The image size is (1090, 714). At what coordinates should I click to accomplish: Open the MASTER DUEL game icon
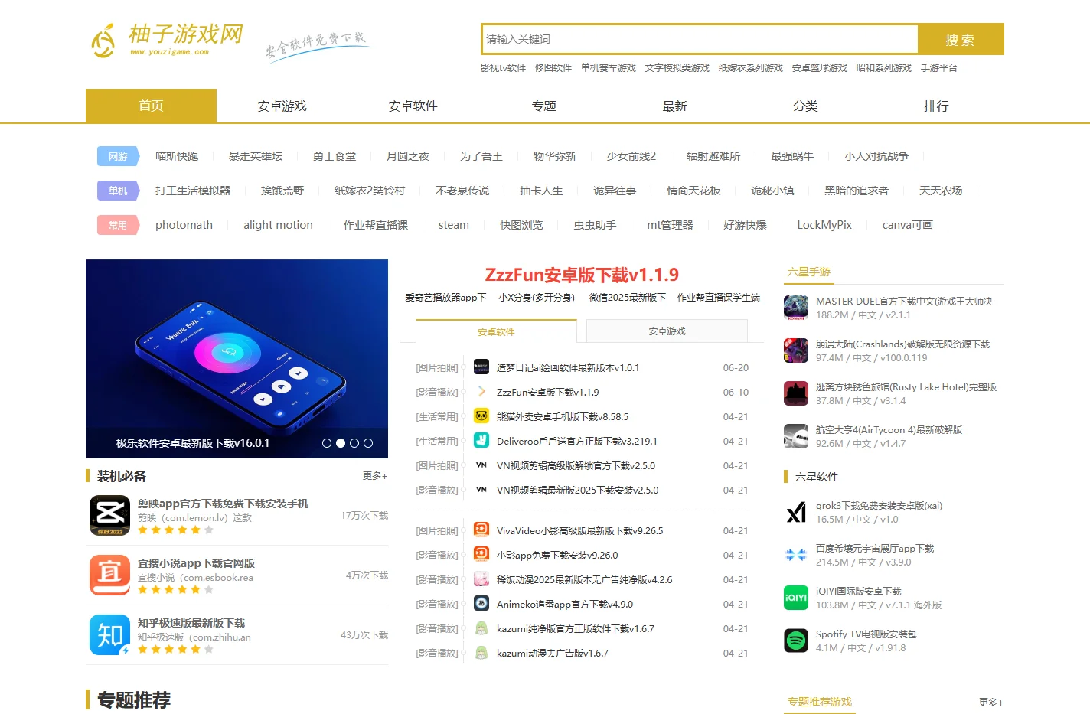point(796,308)
